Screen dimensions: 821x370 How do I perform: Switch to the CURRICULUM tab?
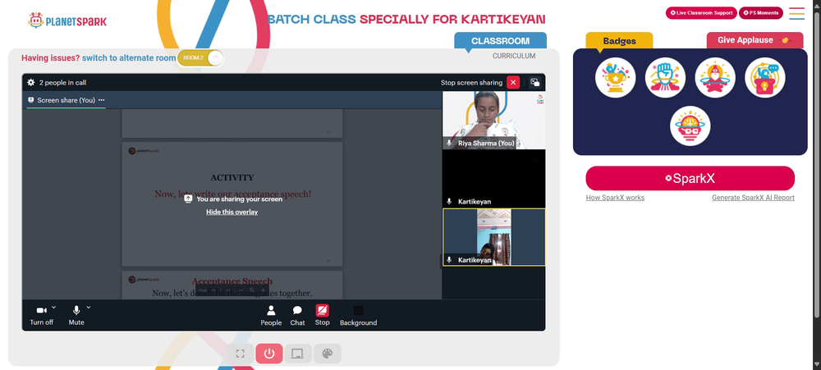pos(514,56)
